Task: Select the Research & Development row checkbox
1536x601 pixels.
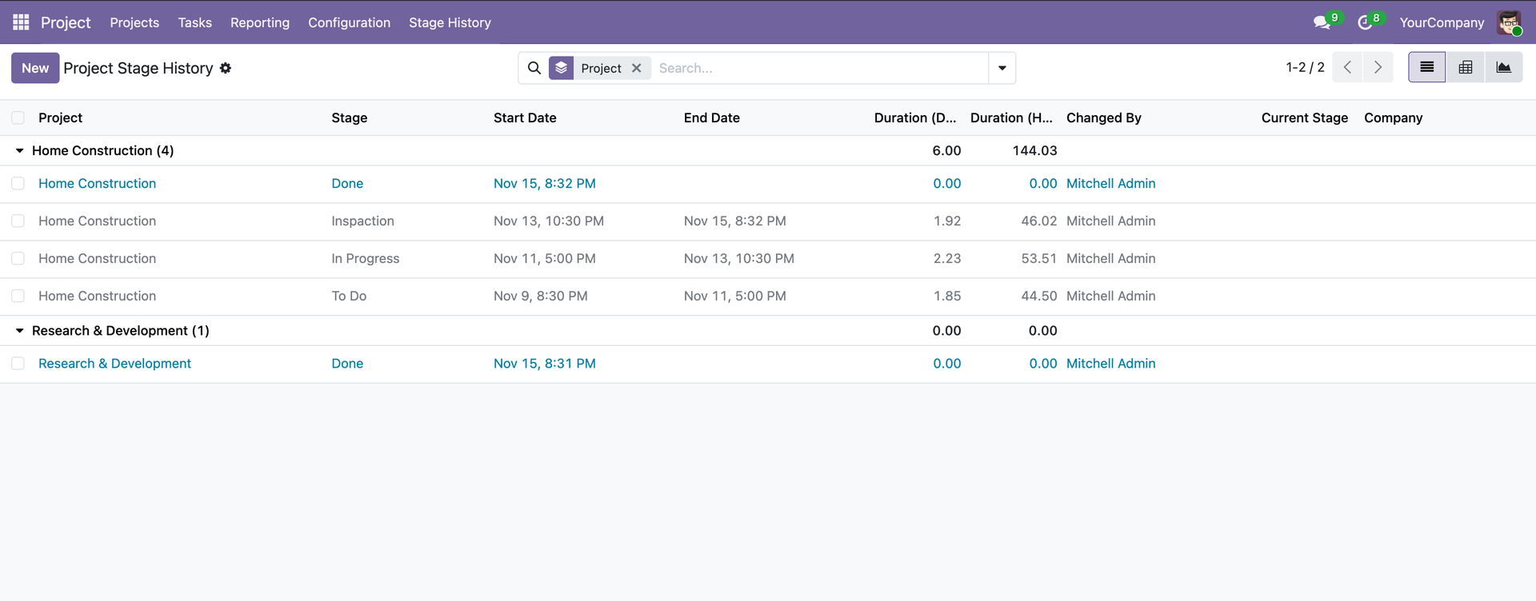Action: tap(18, 364)
